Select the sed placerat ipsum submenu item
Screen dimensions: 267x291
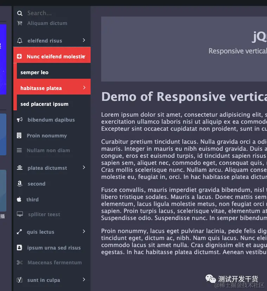tap(54, 103)
